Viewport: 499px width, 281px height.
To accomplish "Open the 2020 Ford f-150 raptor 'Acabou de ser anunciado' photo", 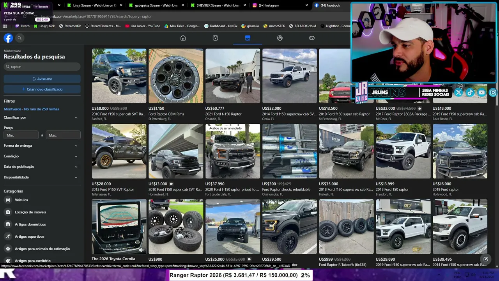I will point(233,151).
